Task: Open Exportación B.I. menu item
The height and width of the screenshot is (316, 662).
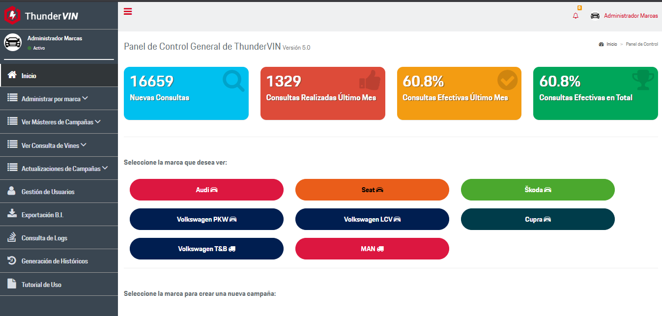Action: click(59, 215)
